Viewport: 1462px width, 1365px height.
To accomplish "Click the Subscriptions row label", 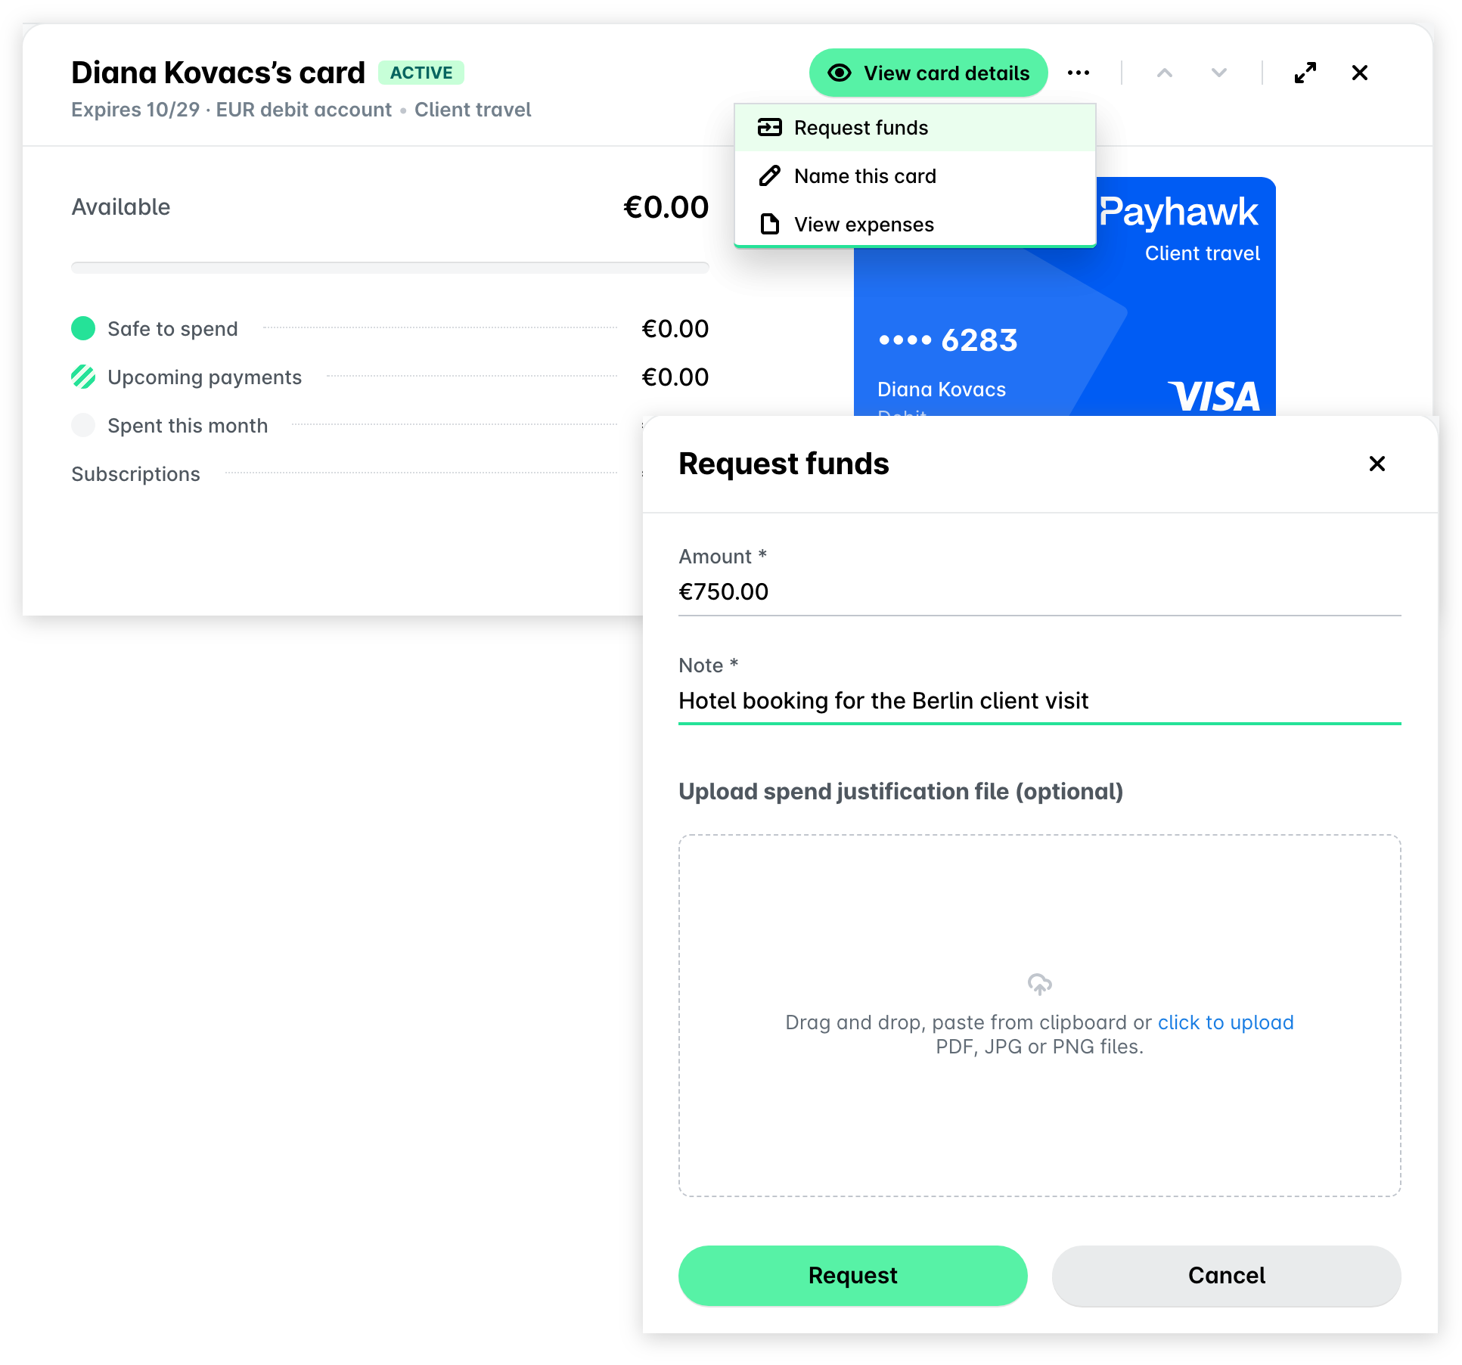I will click(135, 474).
